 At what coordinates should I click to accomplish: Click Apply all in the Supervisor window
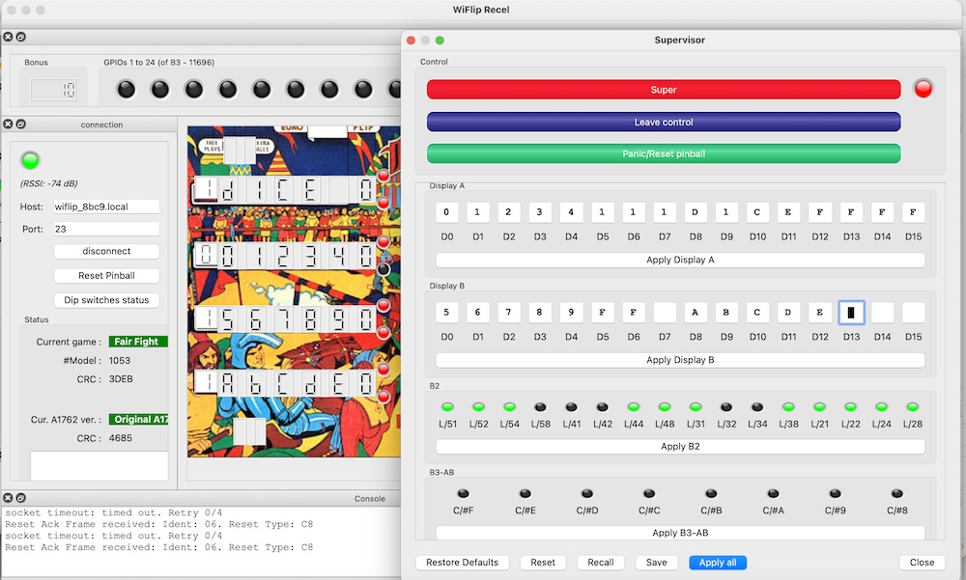(717, 562)
